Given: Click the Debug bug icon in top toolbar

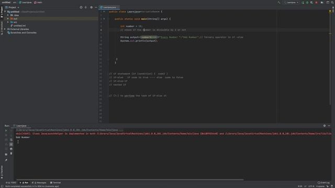Looking at the screenshot, I should (x=307, y=3).
